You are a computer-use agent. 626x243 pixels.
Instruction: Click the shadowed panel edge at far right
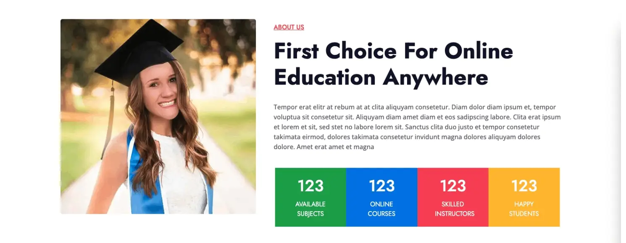(623, 121)
